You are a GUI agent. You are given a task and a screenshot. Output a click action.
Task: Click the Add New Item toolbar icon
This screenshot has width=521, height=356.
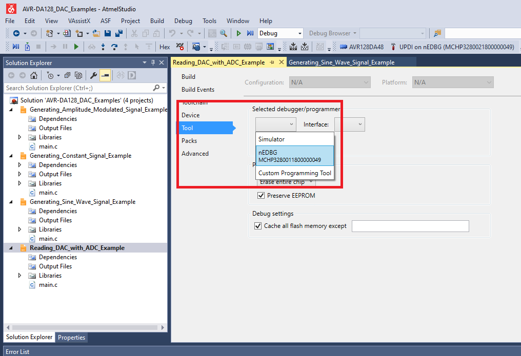coord(79,33)
